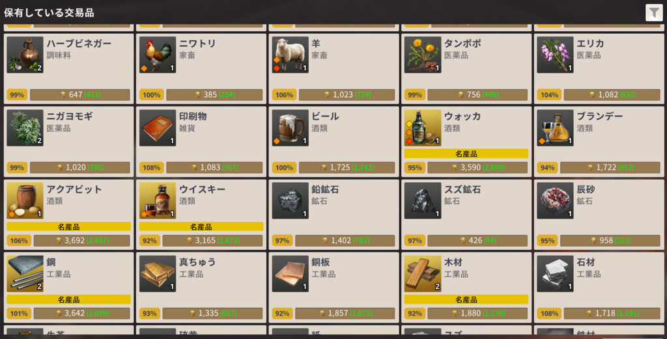Screen dimensions: 667x339
Task: Select the 辰砂 ore icon
Action: pyautogui.click(x=555, y=201)
